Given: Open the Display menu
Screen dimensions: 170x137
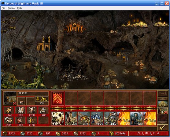Looking at the screenshot, I should pos(11,8).
